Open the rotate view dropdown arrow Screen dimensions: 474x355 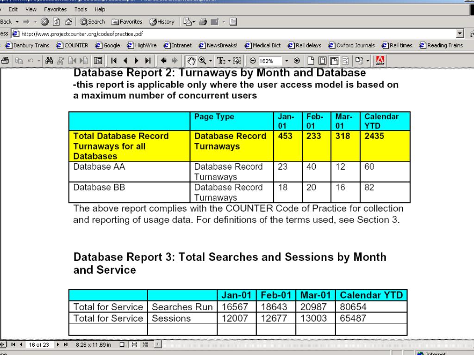[368, 61]
